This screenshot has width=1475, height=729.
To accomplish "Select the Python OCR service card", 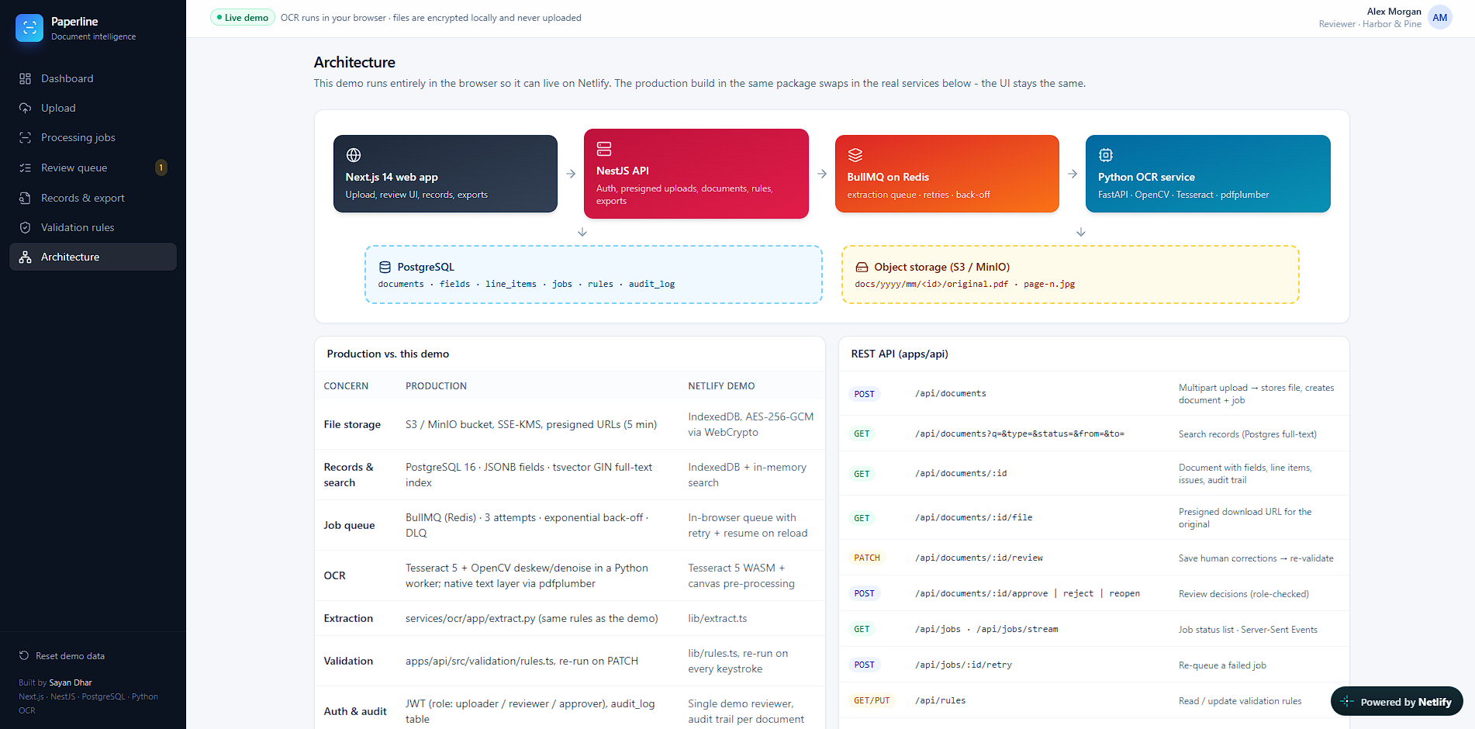I will pos(1207,174).
